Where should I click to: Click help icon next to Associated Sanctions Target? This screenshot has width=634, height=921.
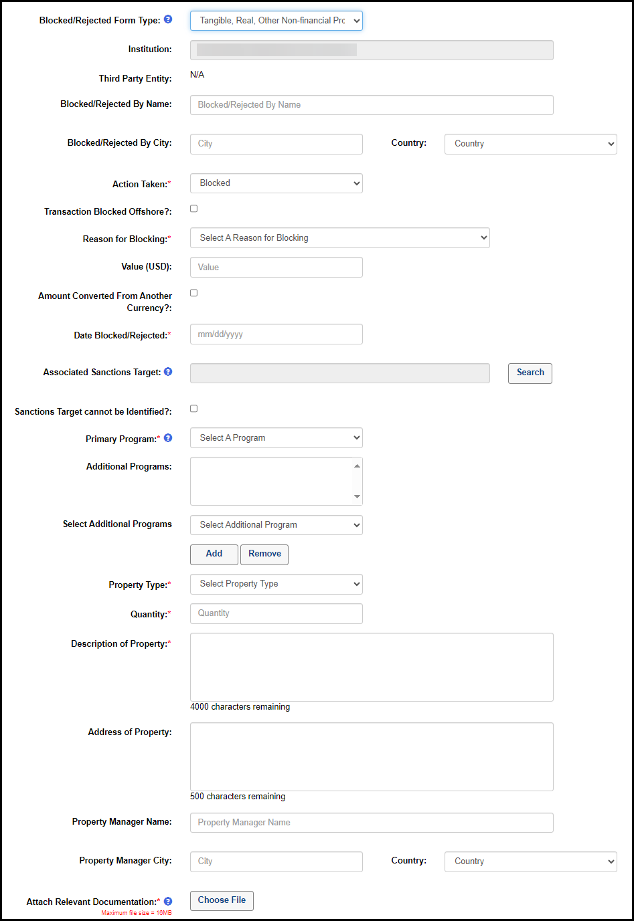pyautogui.click(x=168, y=372)
